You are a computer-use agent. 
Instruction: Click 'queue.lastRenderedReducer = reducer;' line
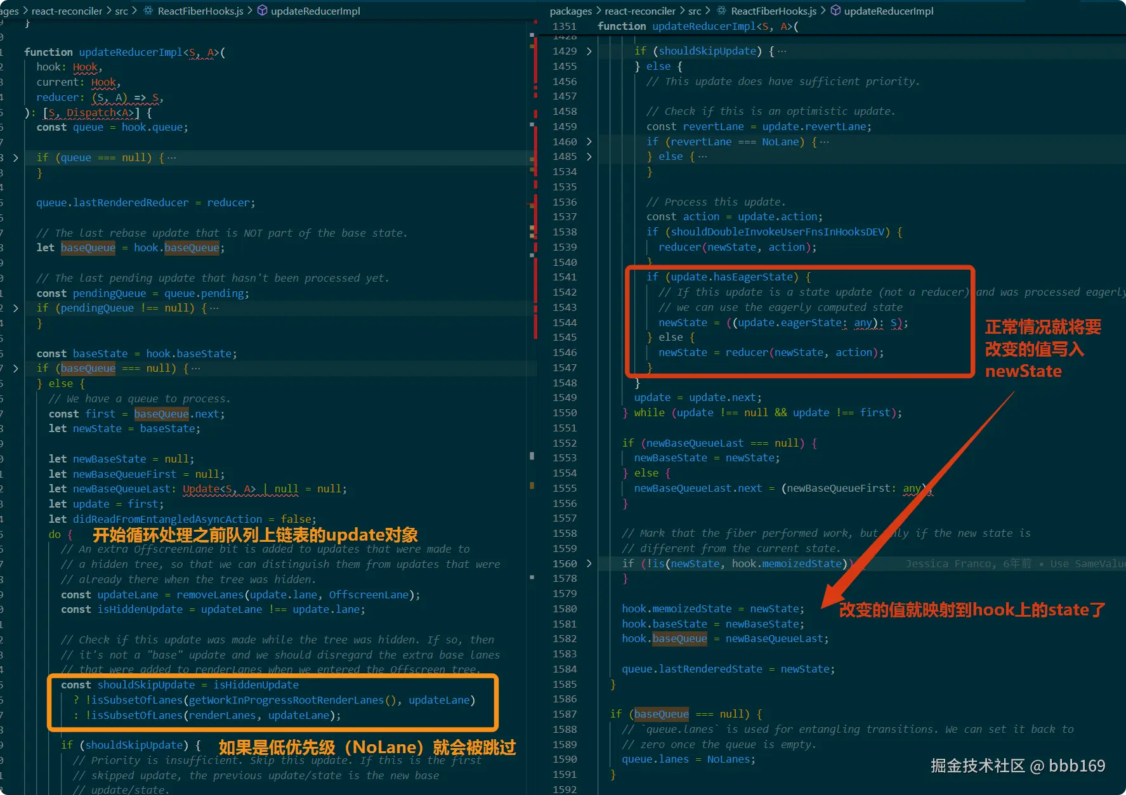(145, 203)
